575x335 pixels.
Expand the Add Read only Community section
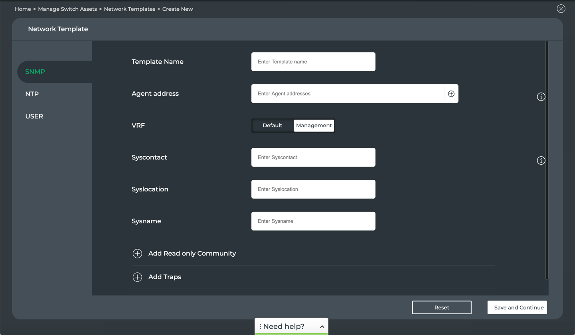[x=192, y=254]
